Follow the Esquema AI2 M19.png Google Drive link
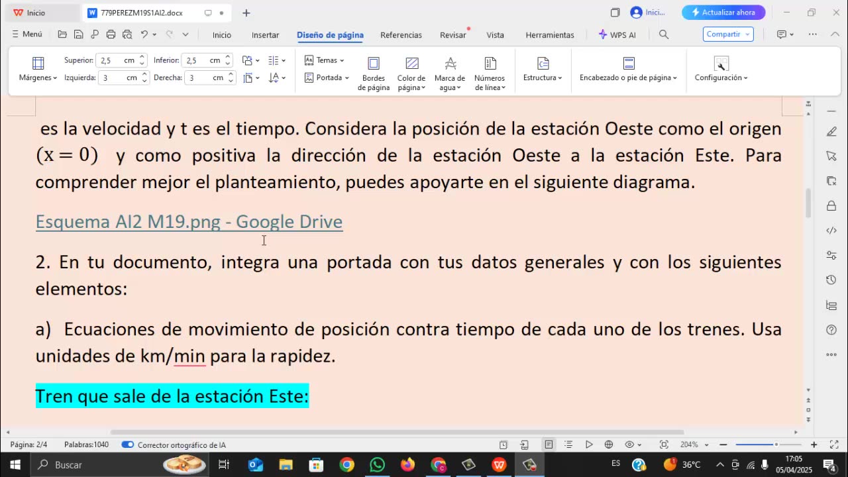 coord(189,221)
